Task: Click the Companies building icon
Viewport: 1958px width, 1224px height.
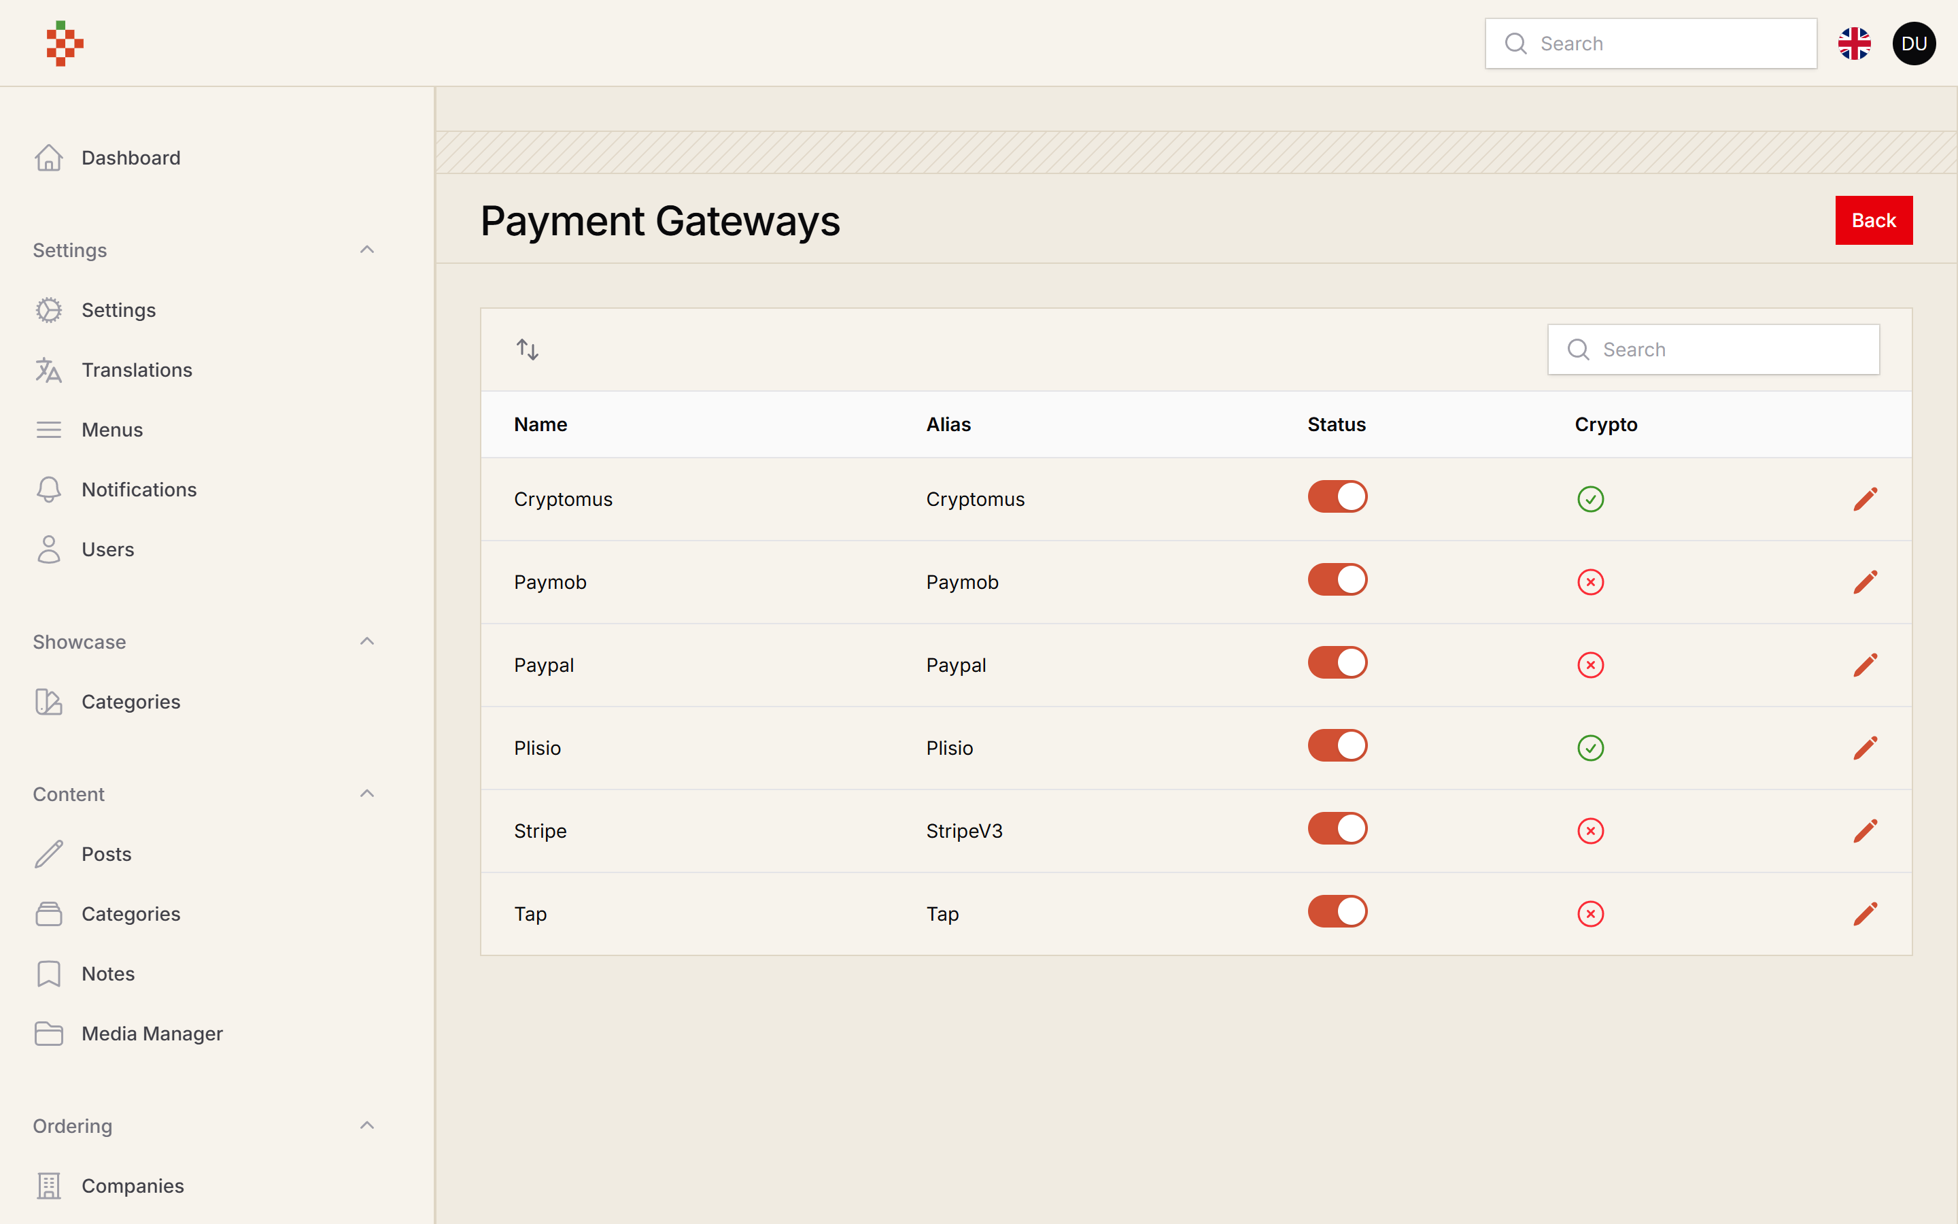Action: tap(48, 1186)
